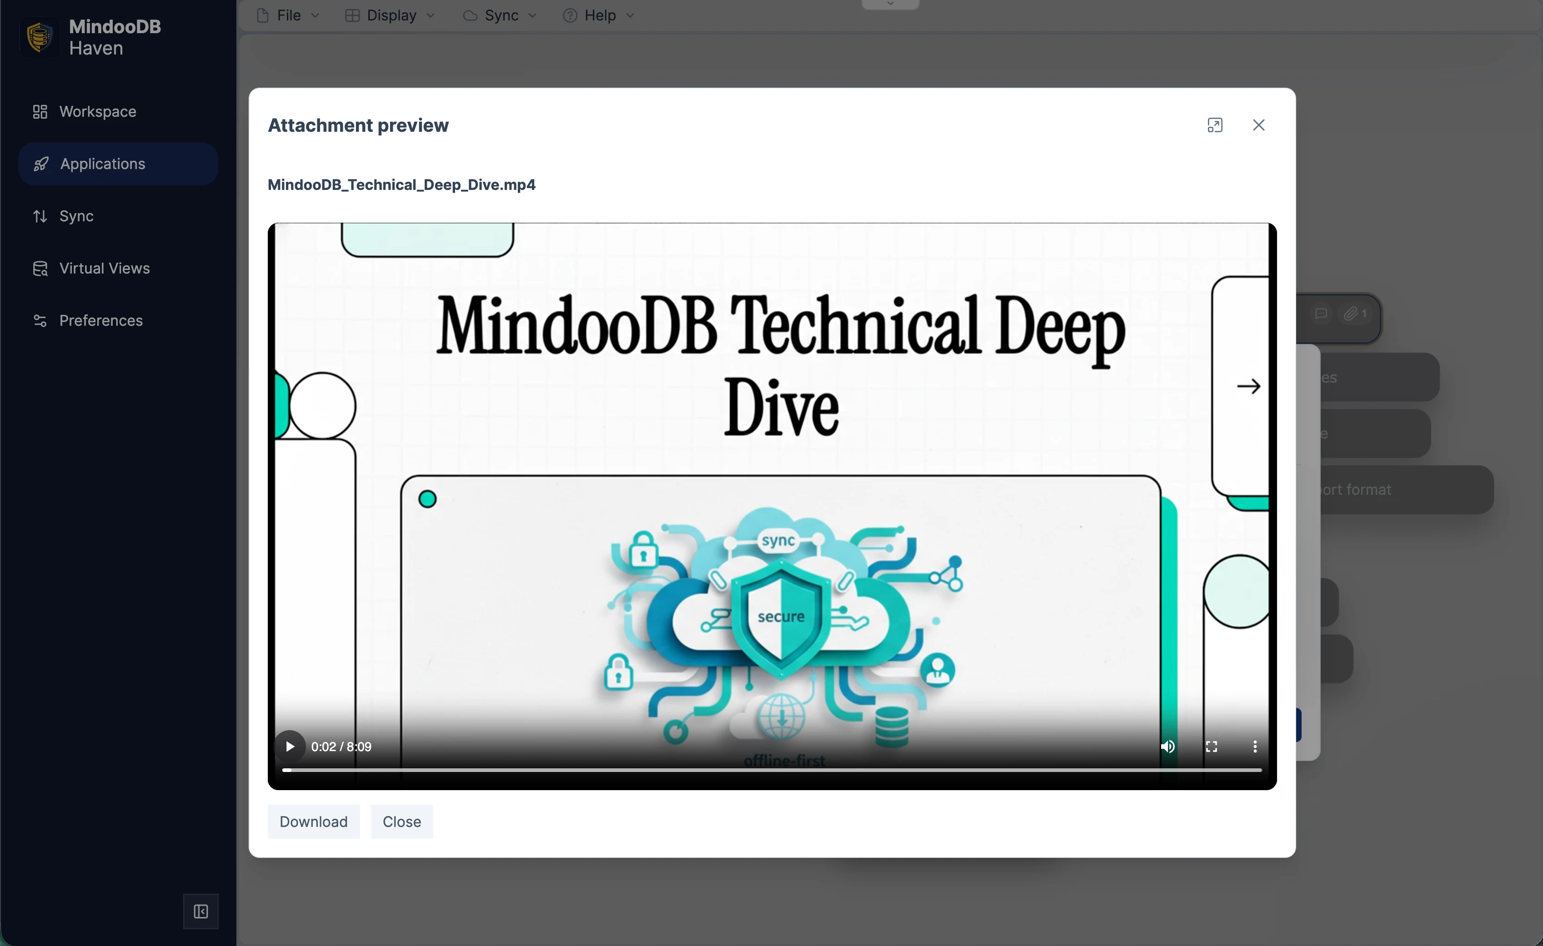Viewport: 1543px width, 946px height.
Task: Open the Help dropdown
Action: [x=597, y=15]
